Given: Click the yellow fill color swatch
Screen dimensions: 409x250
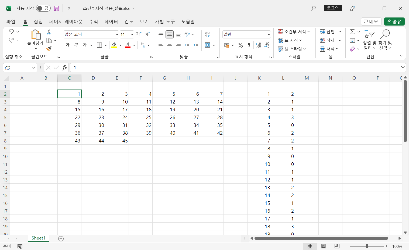Looking at the screenshot, I should coord(114,45).
